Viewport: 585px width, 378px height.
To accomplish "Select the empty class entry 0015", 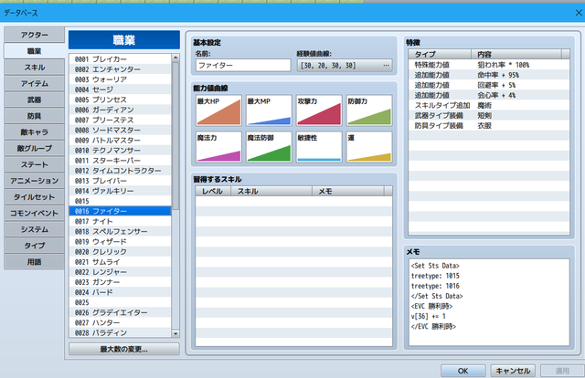I will 120,201.
